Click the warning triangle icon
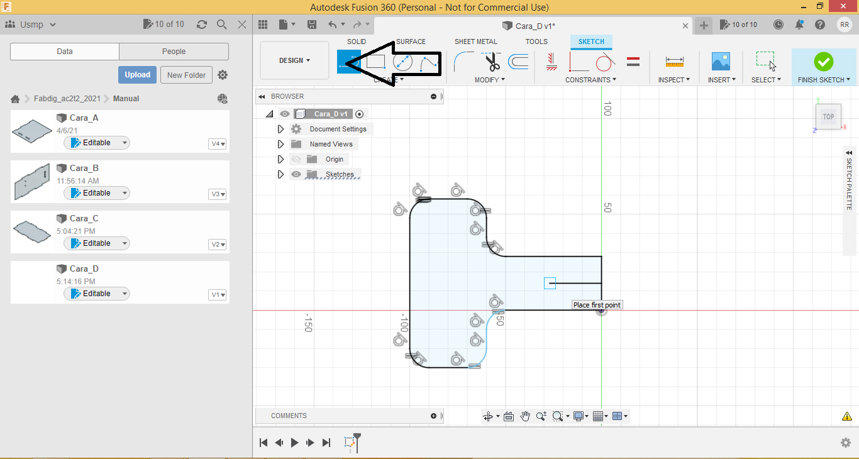 click(847, 416)
